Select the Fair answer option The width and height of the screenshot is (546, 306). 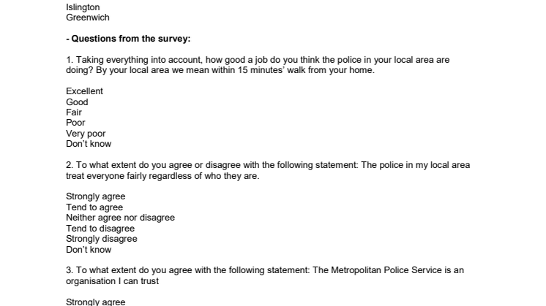tap(74, 112)
